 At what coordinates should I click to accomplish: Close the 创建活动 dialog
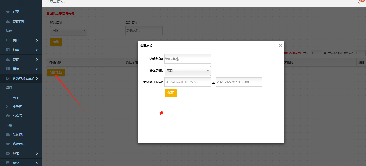(280, 46)
